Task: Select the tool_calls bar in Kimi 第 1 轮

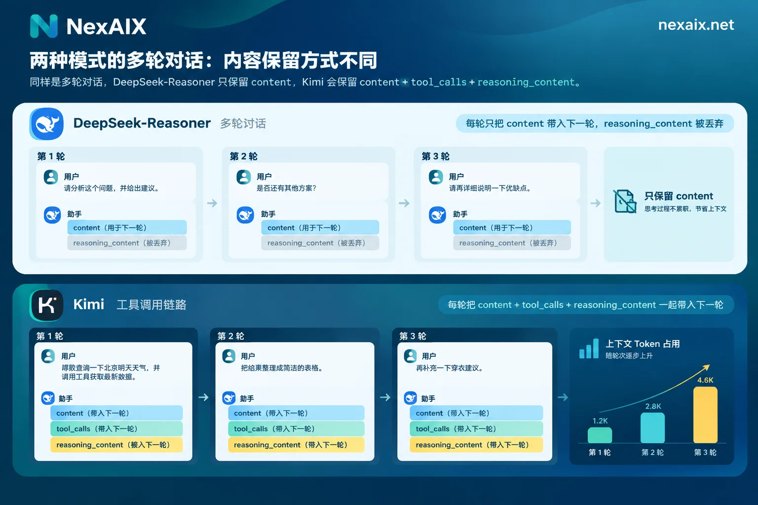Action: pos(116,429)
